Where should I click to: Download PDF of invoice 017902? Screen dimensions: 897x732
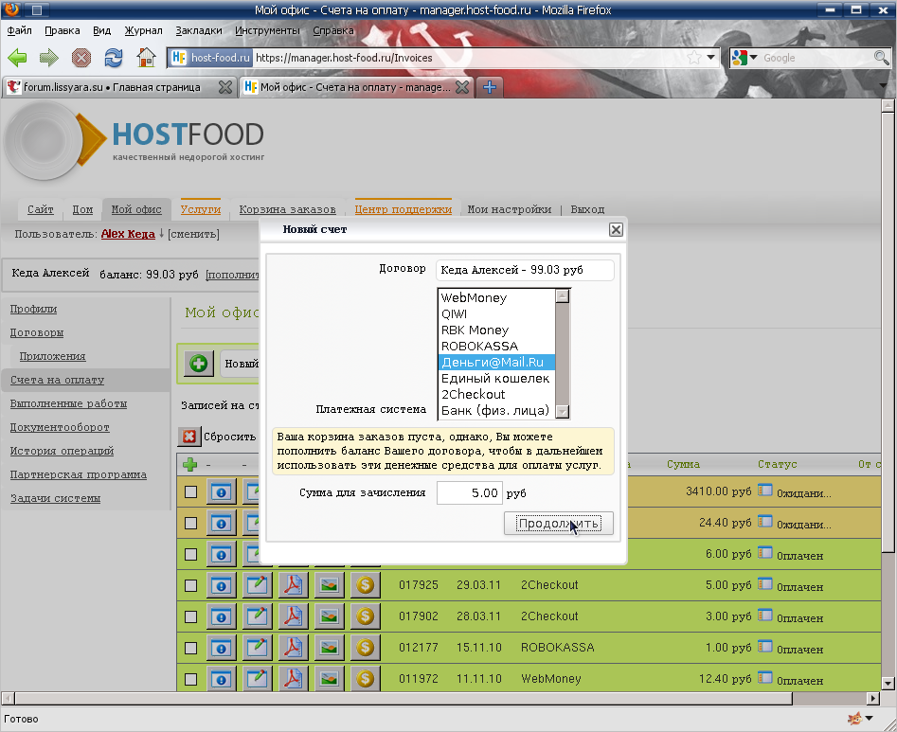coord(294,616)
